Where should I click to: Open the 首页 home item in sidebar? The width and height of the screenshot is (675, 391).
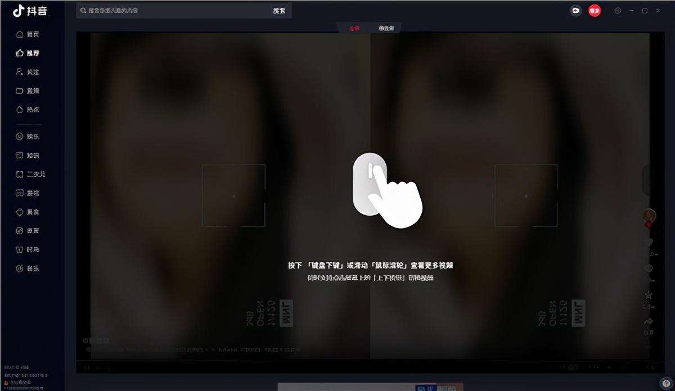(x=28, y=34)
